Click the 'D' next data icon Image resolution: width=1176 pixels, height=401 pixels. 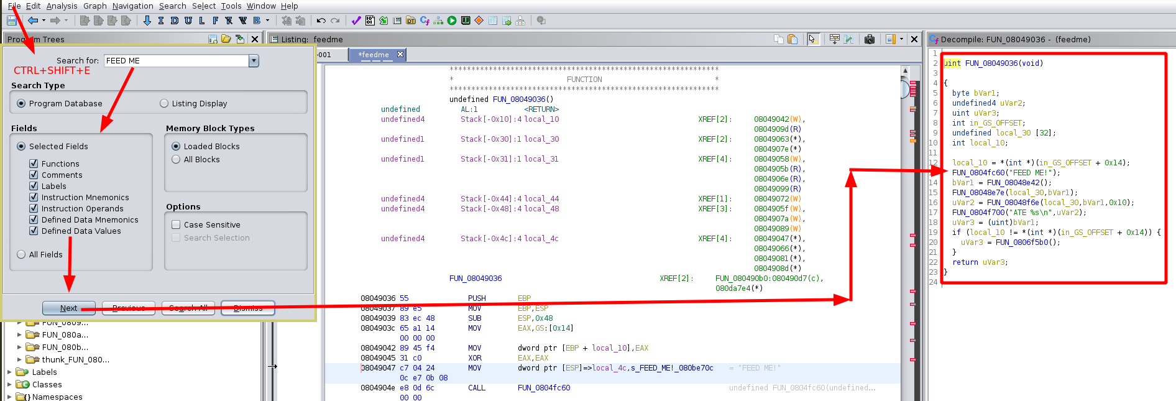tap(175, 21)
